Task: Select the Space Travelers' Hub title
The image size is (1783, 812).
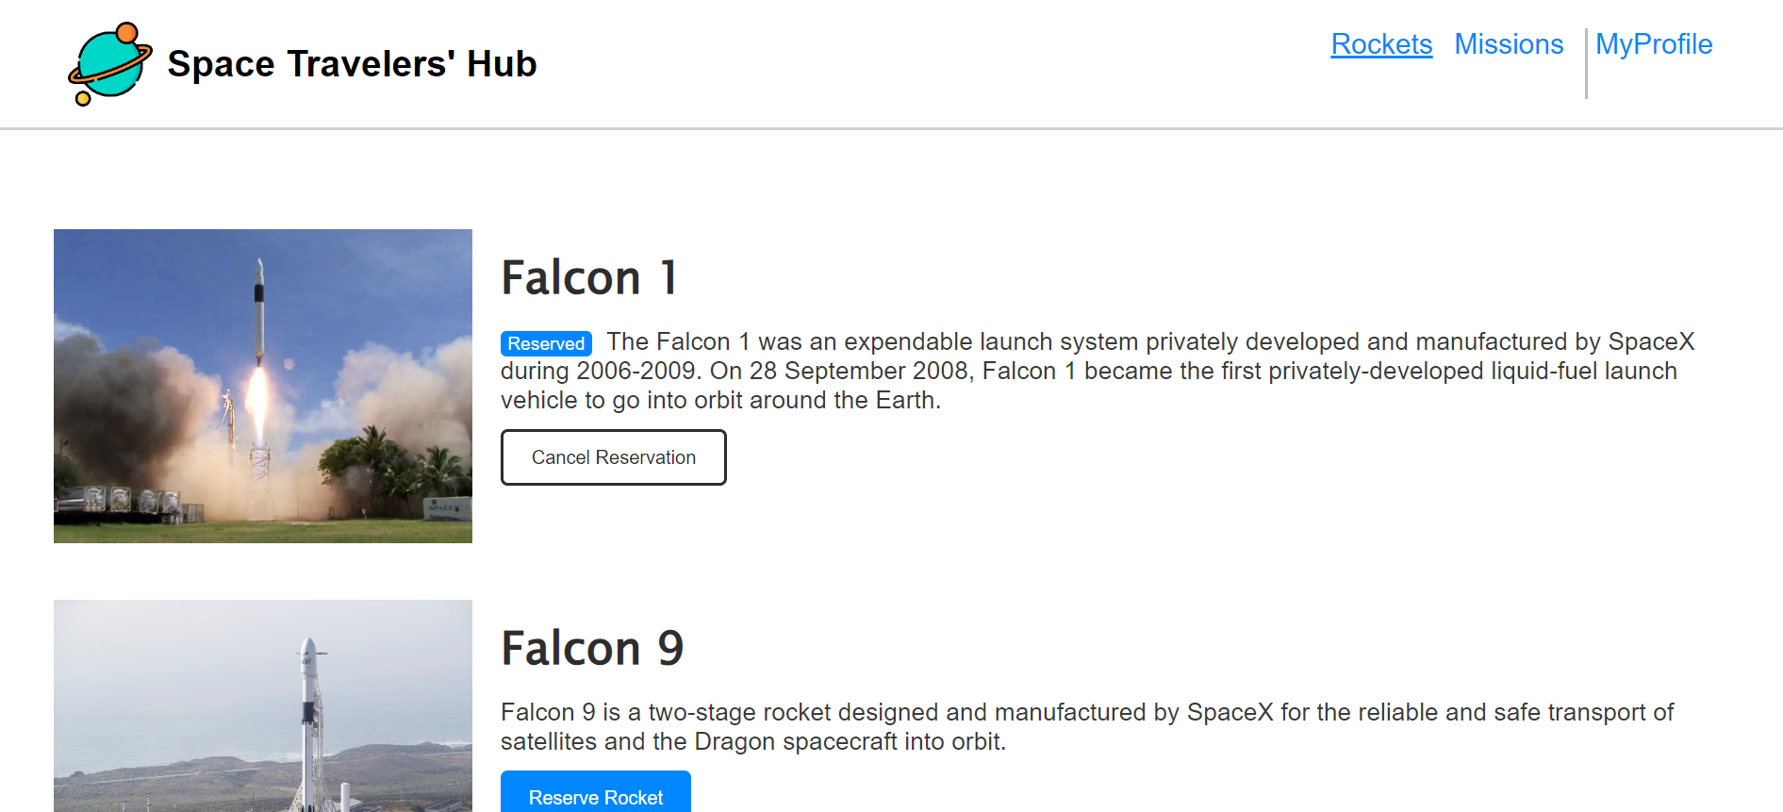Action: point(352,64)
